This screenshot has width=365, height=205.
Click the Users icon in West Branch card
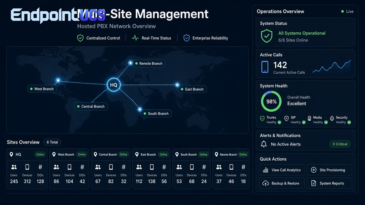point(56,167)
